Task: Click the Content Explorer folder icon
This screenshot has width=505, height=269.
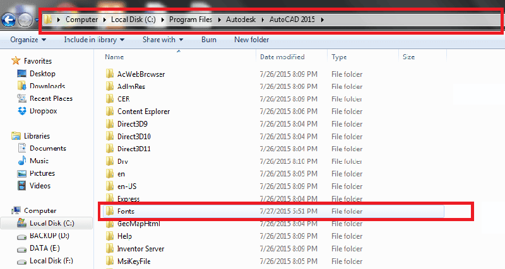Action: click(110, 112)
